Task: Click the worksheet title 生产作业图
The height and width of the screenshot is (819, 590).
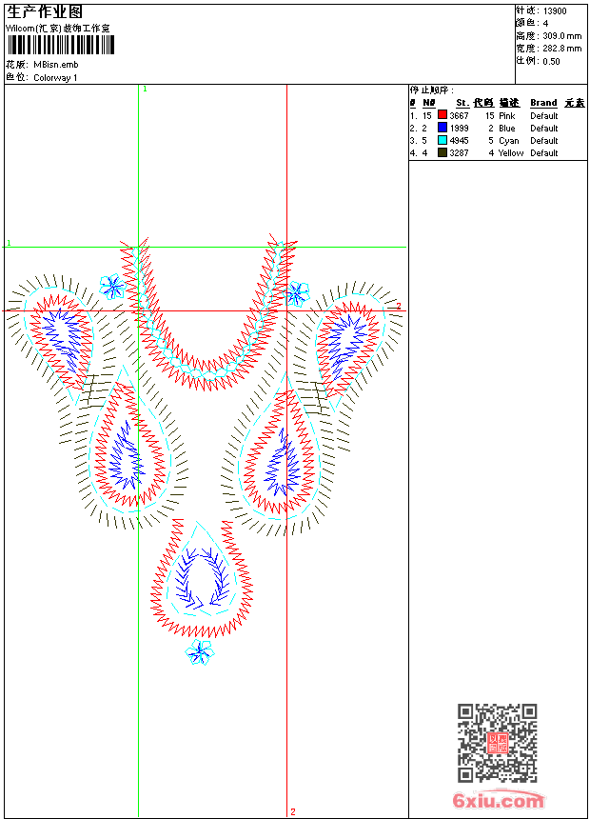Action: [45, 11]
